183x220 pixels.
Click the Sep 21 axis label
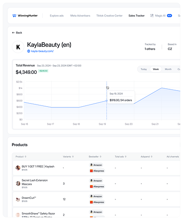point(155,124)
